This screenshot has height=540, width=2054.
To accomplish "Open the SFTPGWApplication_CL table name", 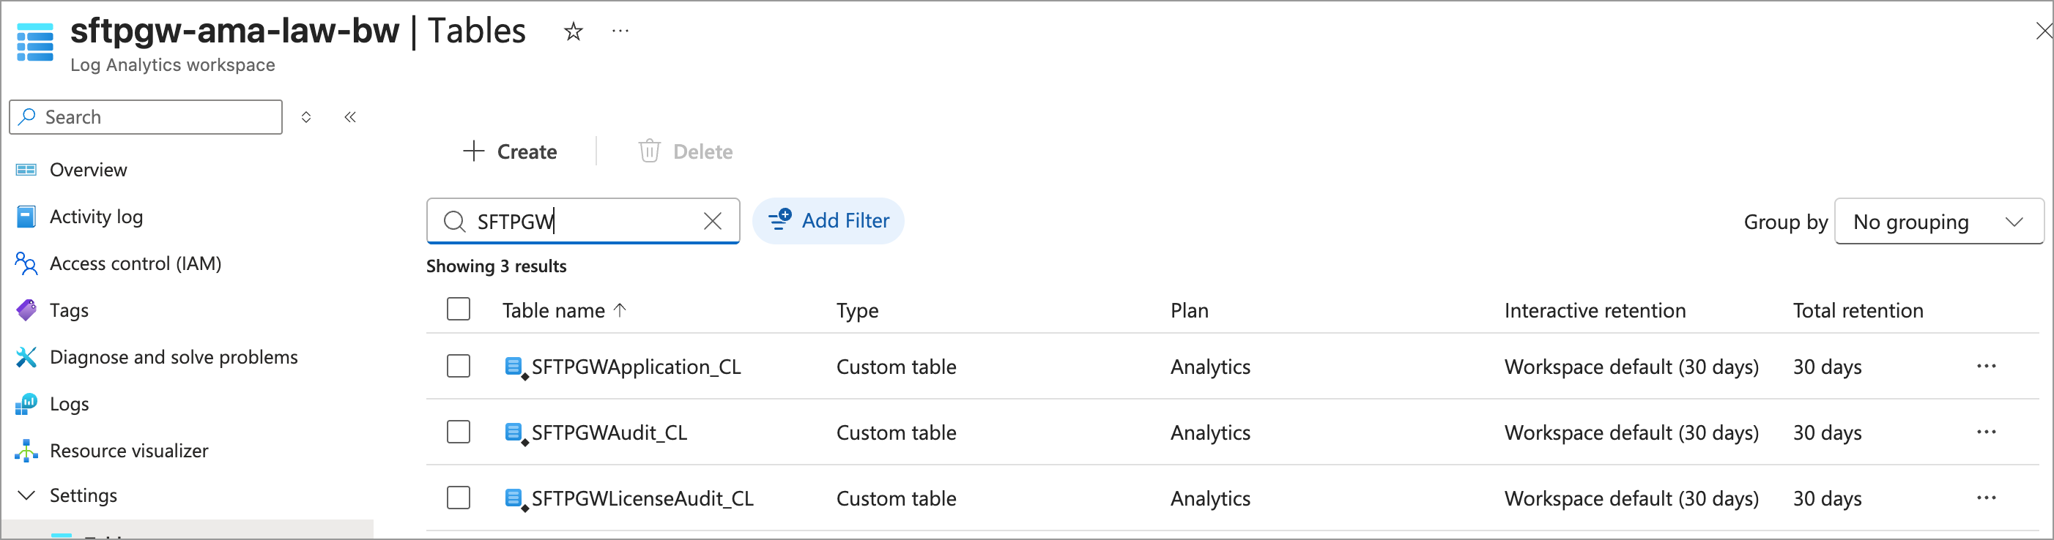I will [x=637, y=367].
